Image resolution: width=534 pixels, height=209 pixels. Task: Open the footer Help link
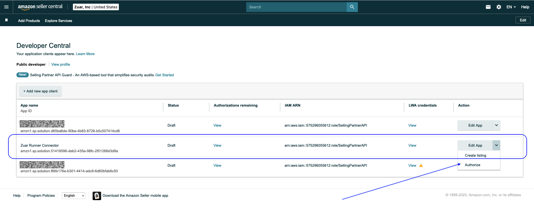coord(17,196)
